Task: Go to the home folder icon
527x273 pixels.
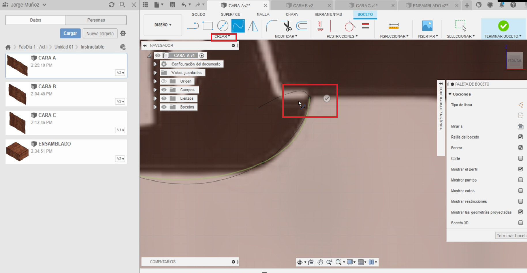Action: [8, 47]
